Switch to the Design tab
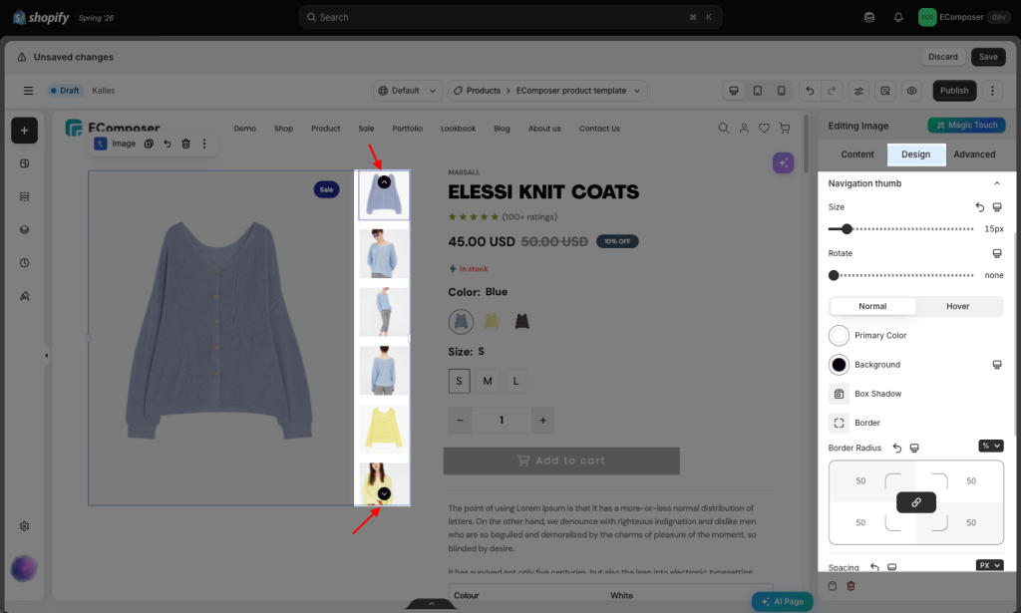Screen dimensions: 1021x613 pyautogui.click(x=915, y=154)
